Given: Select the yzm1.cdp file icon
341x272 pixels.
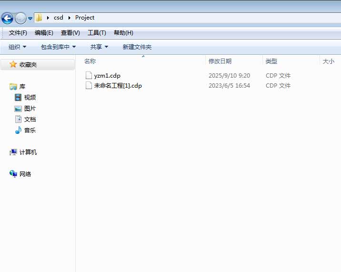Looking at the screenshot, I should coord(88,75).
